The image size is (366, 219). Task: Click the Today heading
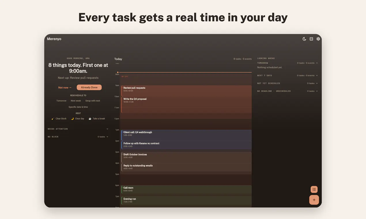click(x=118, y=59)
